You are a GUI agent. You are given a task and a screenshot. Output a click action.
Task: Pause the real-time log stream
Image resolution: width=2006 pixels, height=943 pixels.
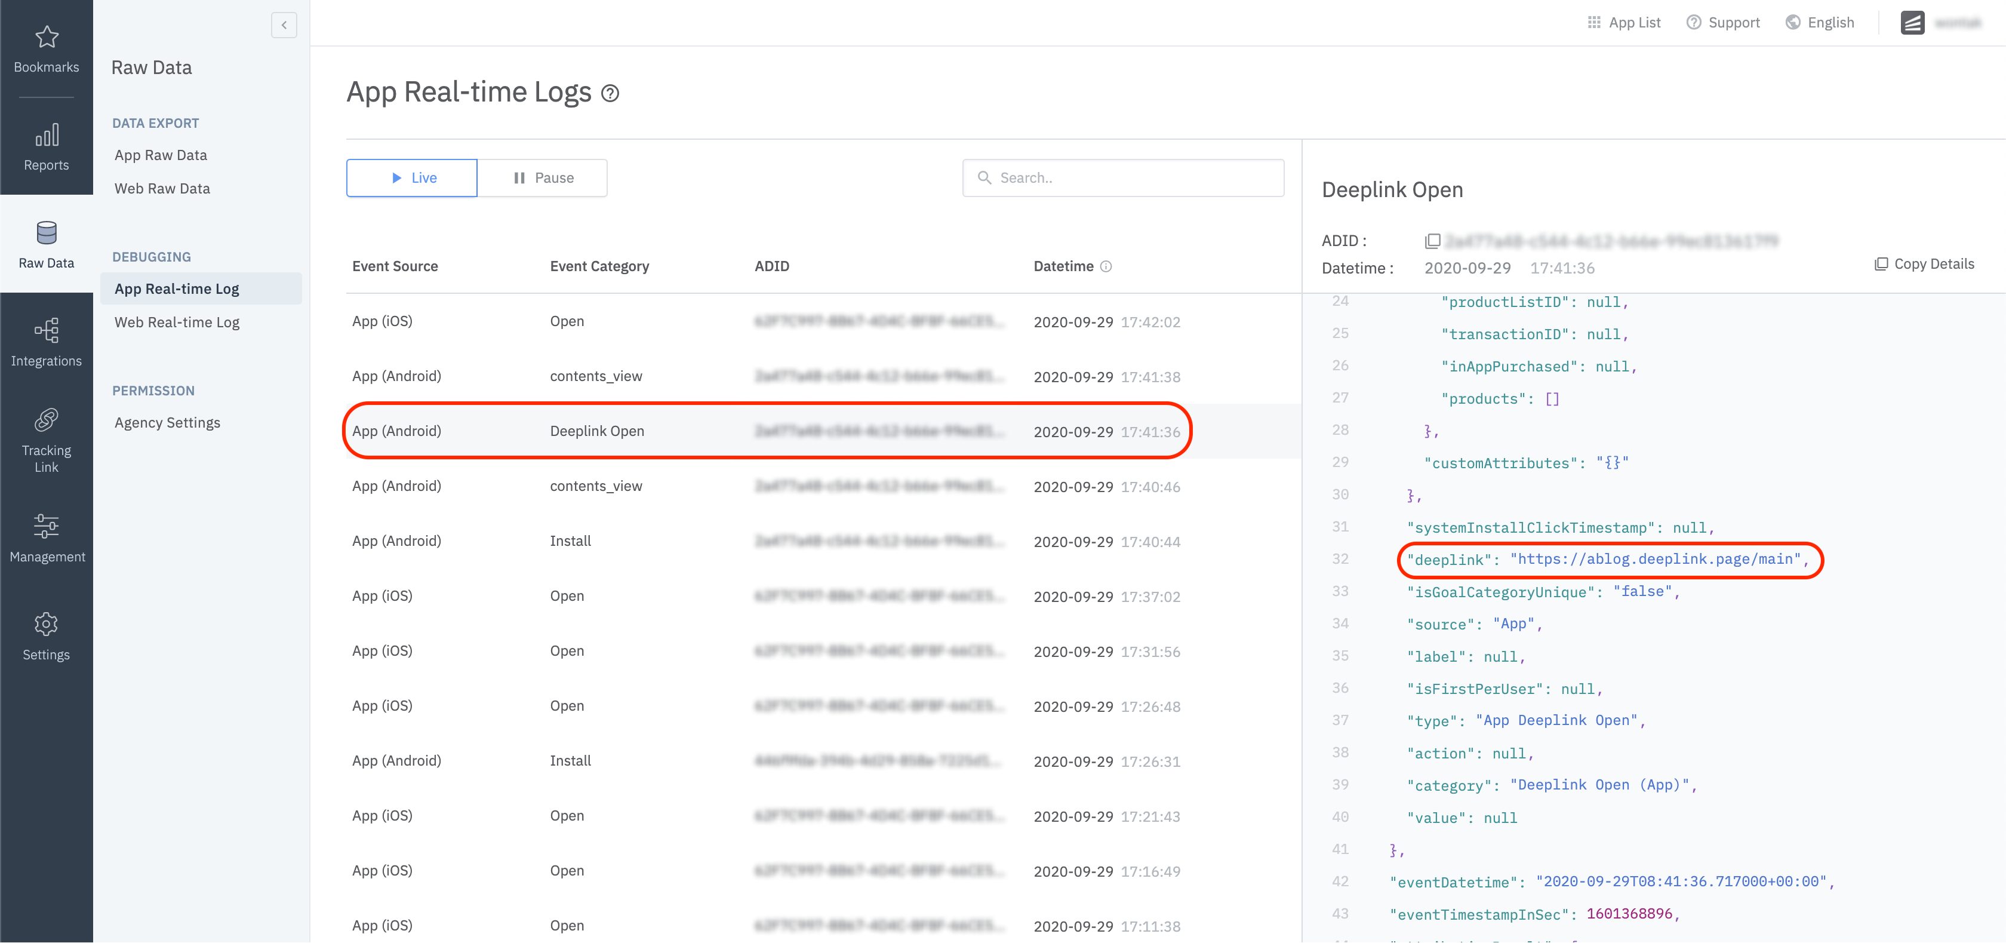[x=543, y=179]
